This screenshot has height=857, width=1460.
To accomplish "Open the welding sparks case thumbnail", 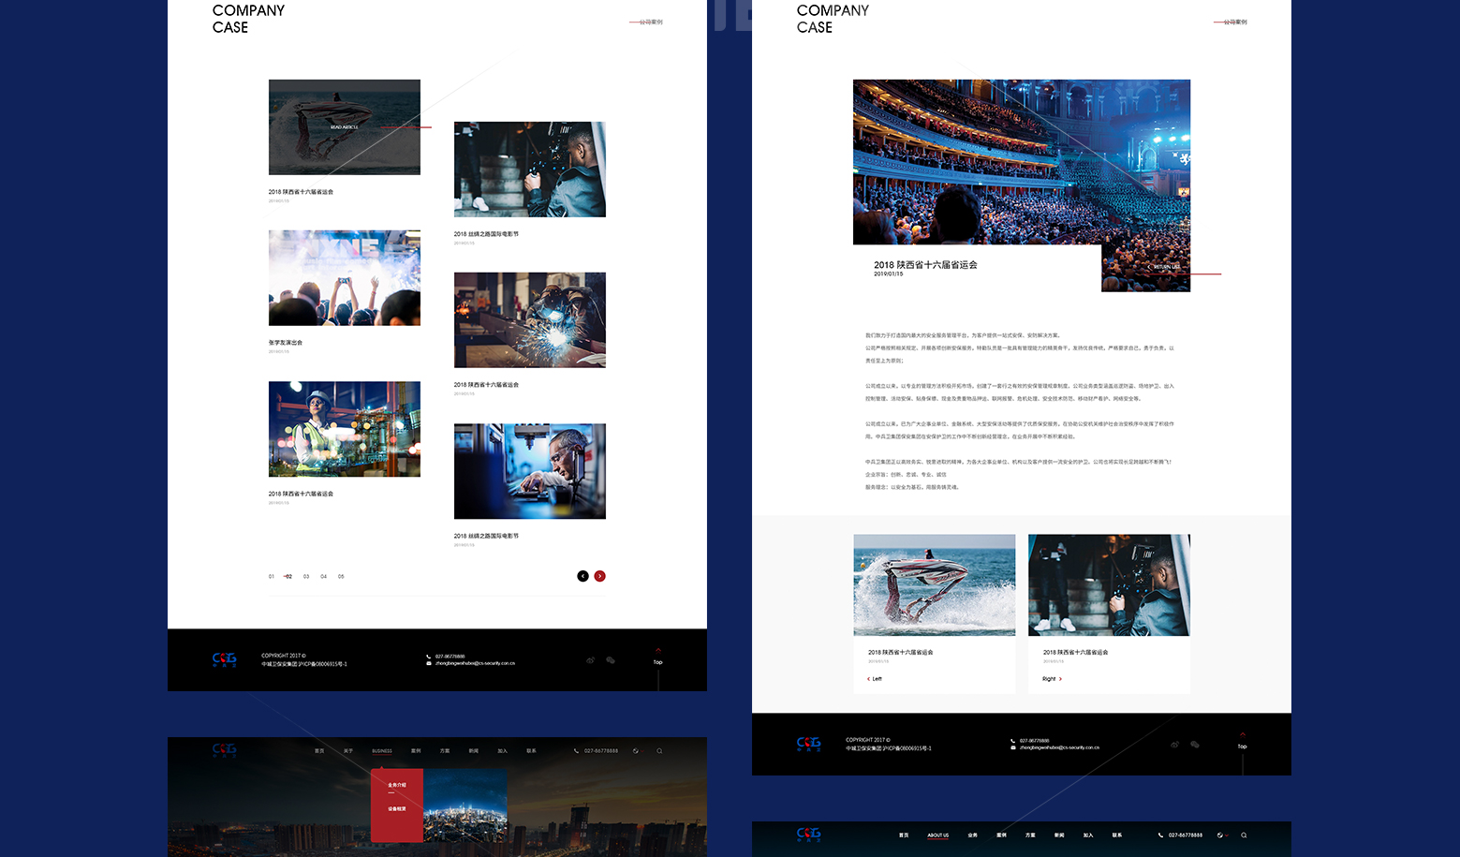I will pyautogui.click(x=529, y=320).
